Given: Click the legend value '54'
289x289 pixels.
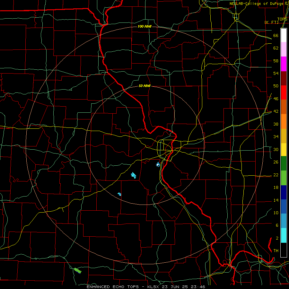Looking at the screenshot, I should 276,73.
